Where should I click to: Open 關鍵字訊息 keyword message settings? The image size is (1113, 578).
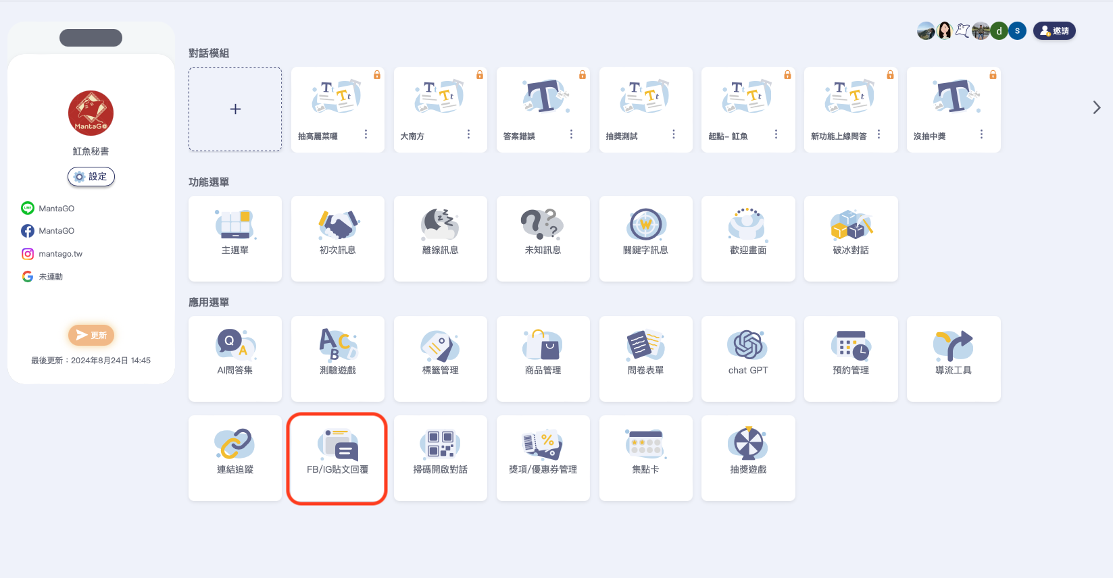[645, 238]
